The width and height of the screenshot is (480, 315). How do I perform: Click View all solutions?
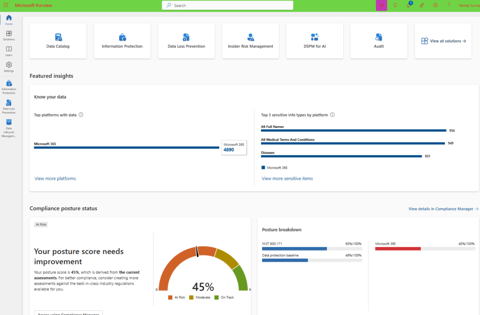[443, 41]
